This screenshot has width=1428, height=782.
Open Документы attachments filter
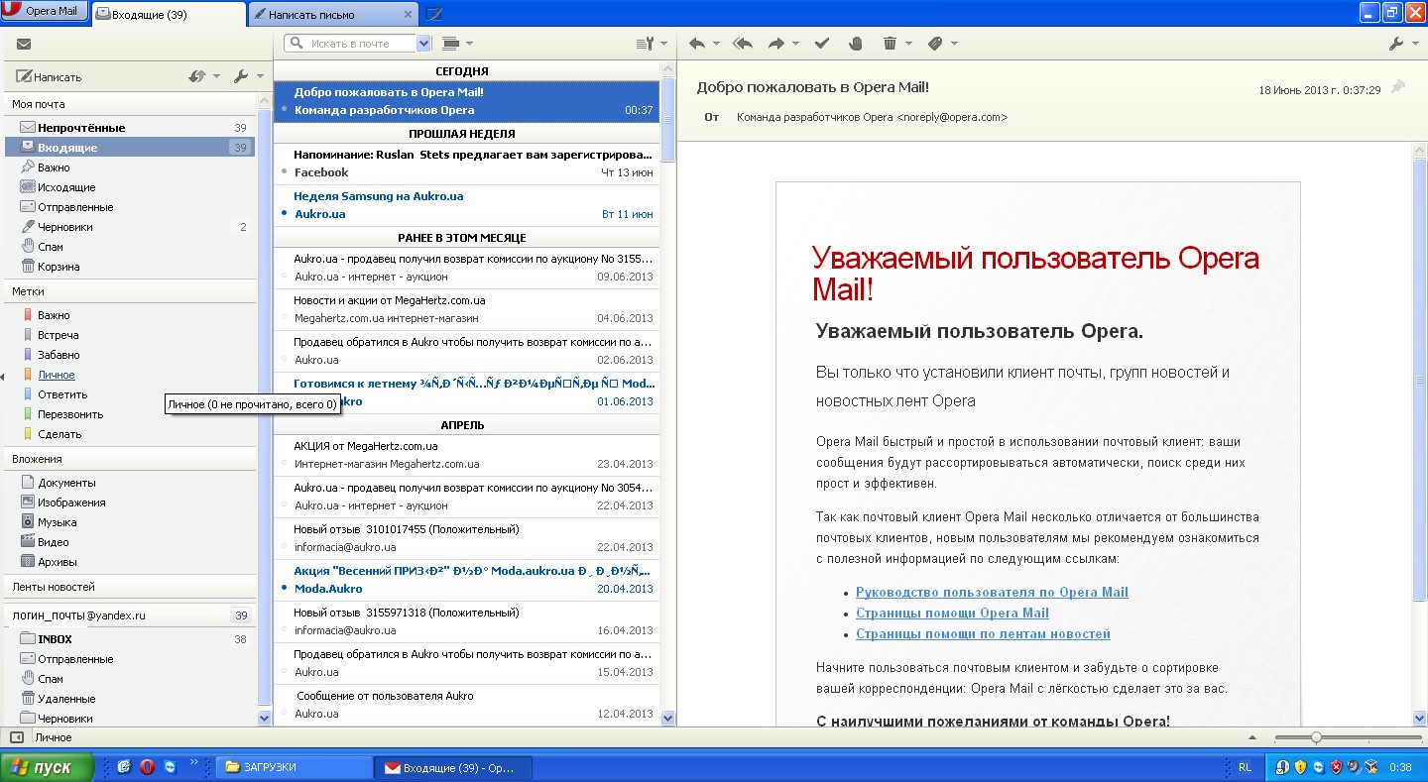point(66,483)
